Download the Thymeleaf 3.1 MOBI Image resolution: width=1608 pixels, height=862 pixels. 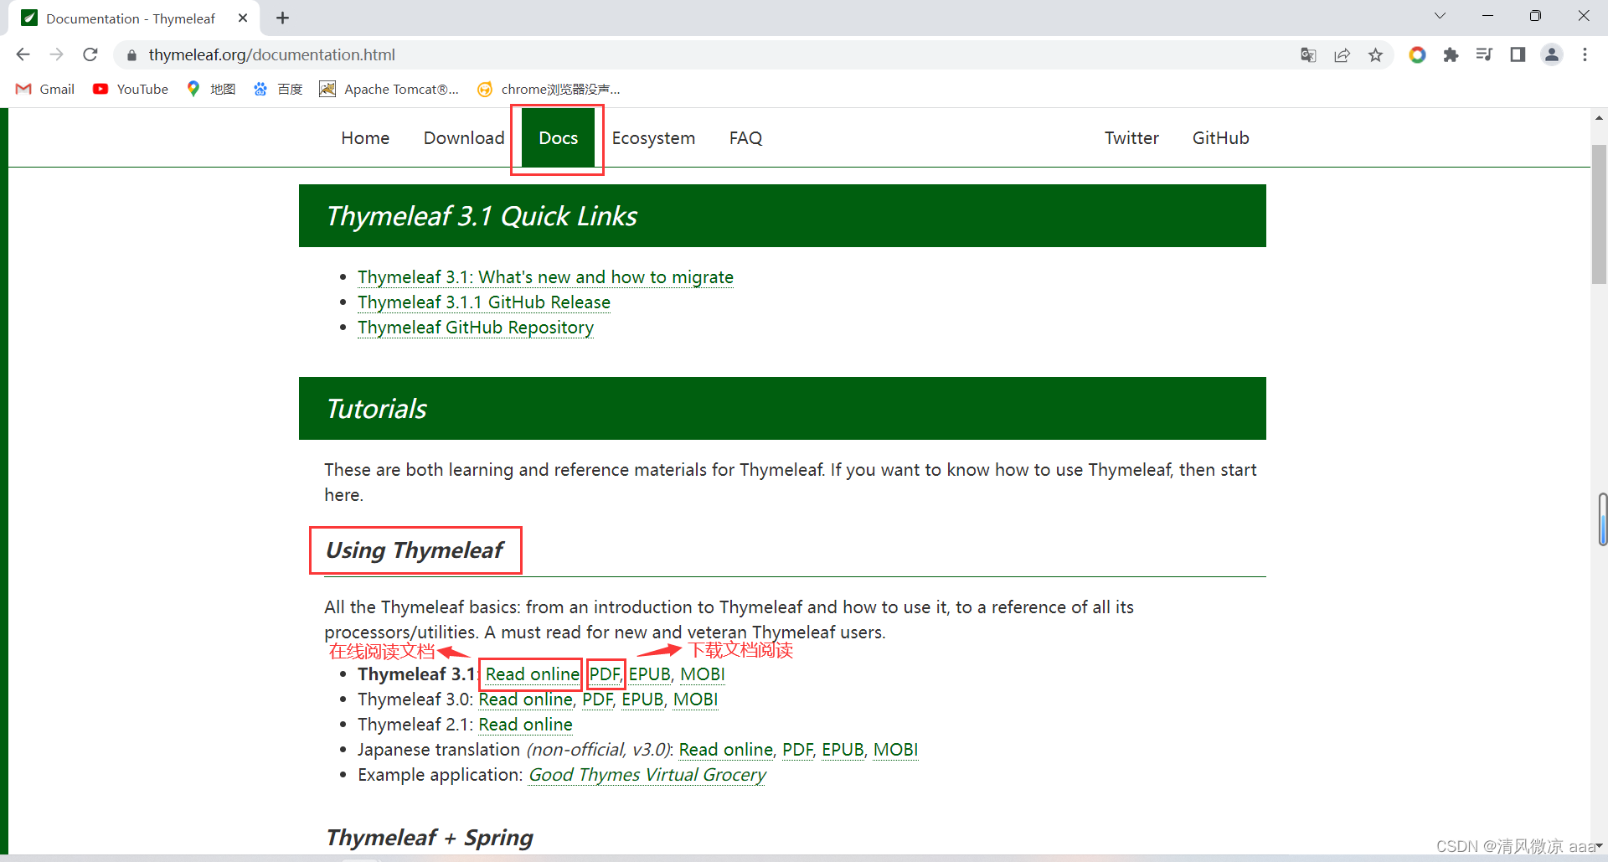click(x=703, y=674)
